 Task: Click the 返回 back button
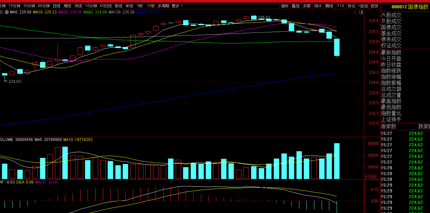374,6
